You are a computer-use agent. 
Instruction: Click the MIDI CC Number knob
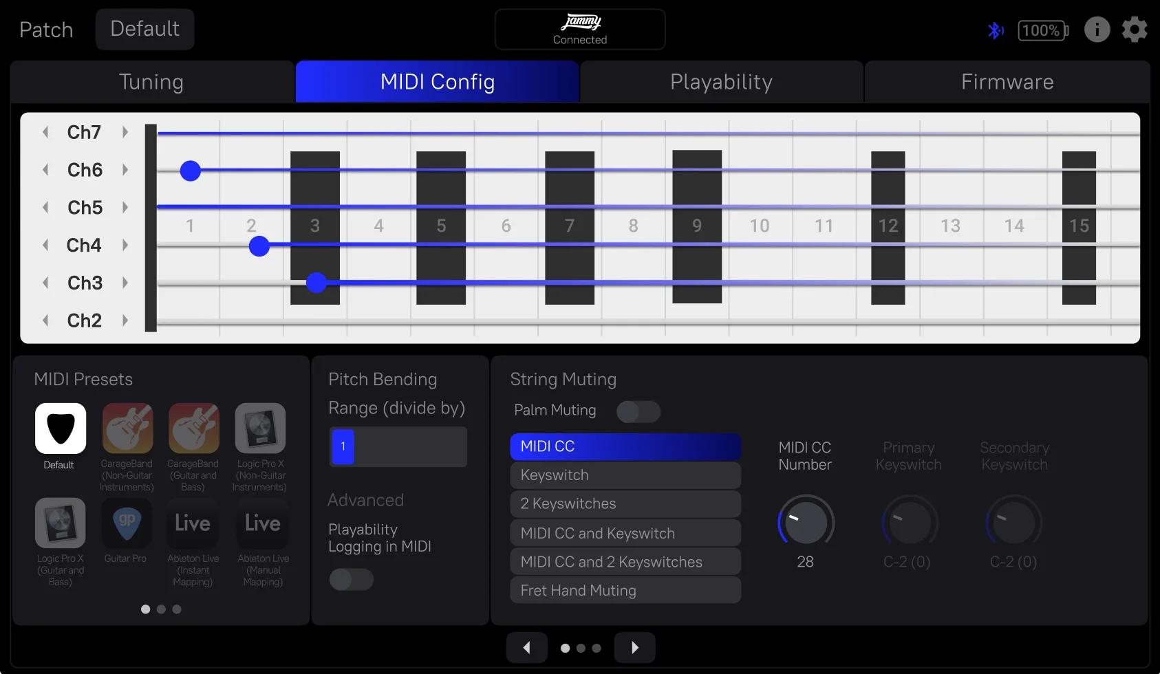[806, 523]
